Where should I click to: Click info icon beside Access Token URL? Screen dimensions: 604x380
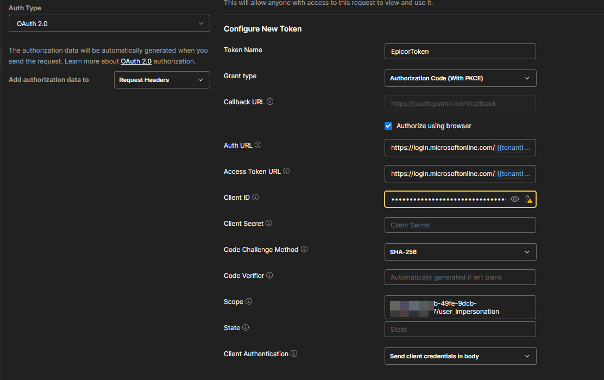click(x=286, y=172)
